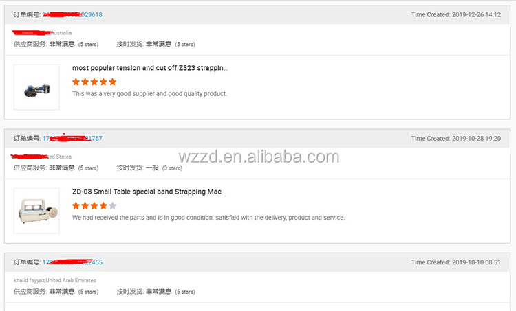Open the Z323 tension strapping product title
This screenshot has width=516, height=311.
tap(150, 68)
